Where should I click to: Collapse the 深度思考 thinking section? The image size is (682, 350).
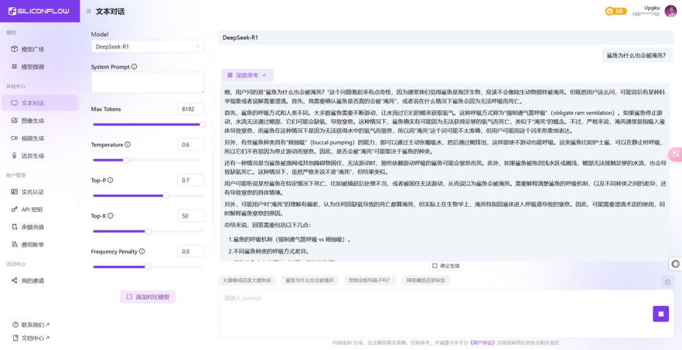pyautogui.click(x=247, y=75)
